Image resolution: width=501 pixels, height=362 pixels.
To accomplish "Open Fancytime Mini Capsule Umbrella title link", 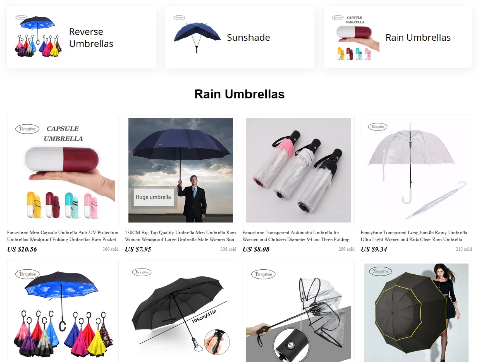I will (63, 236).
